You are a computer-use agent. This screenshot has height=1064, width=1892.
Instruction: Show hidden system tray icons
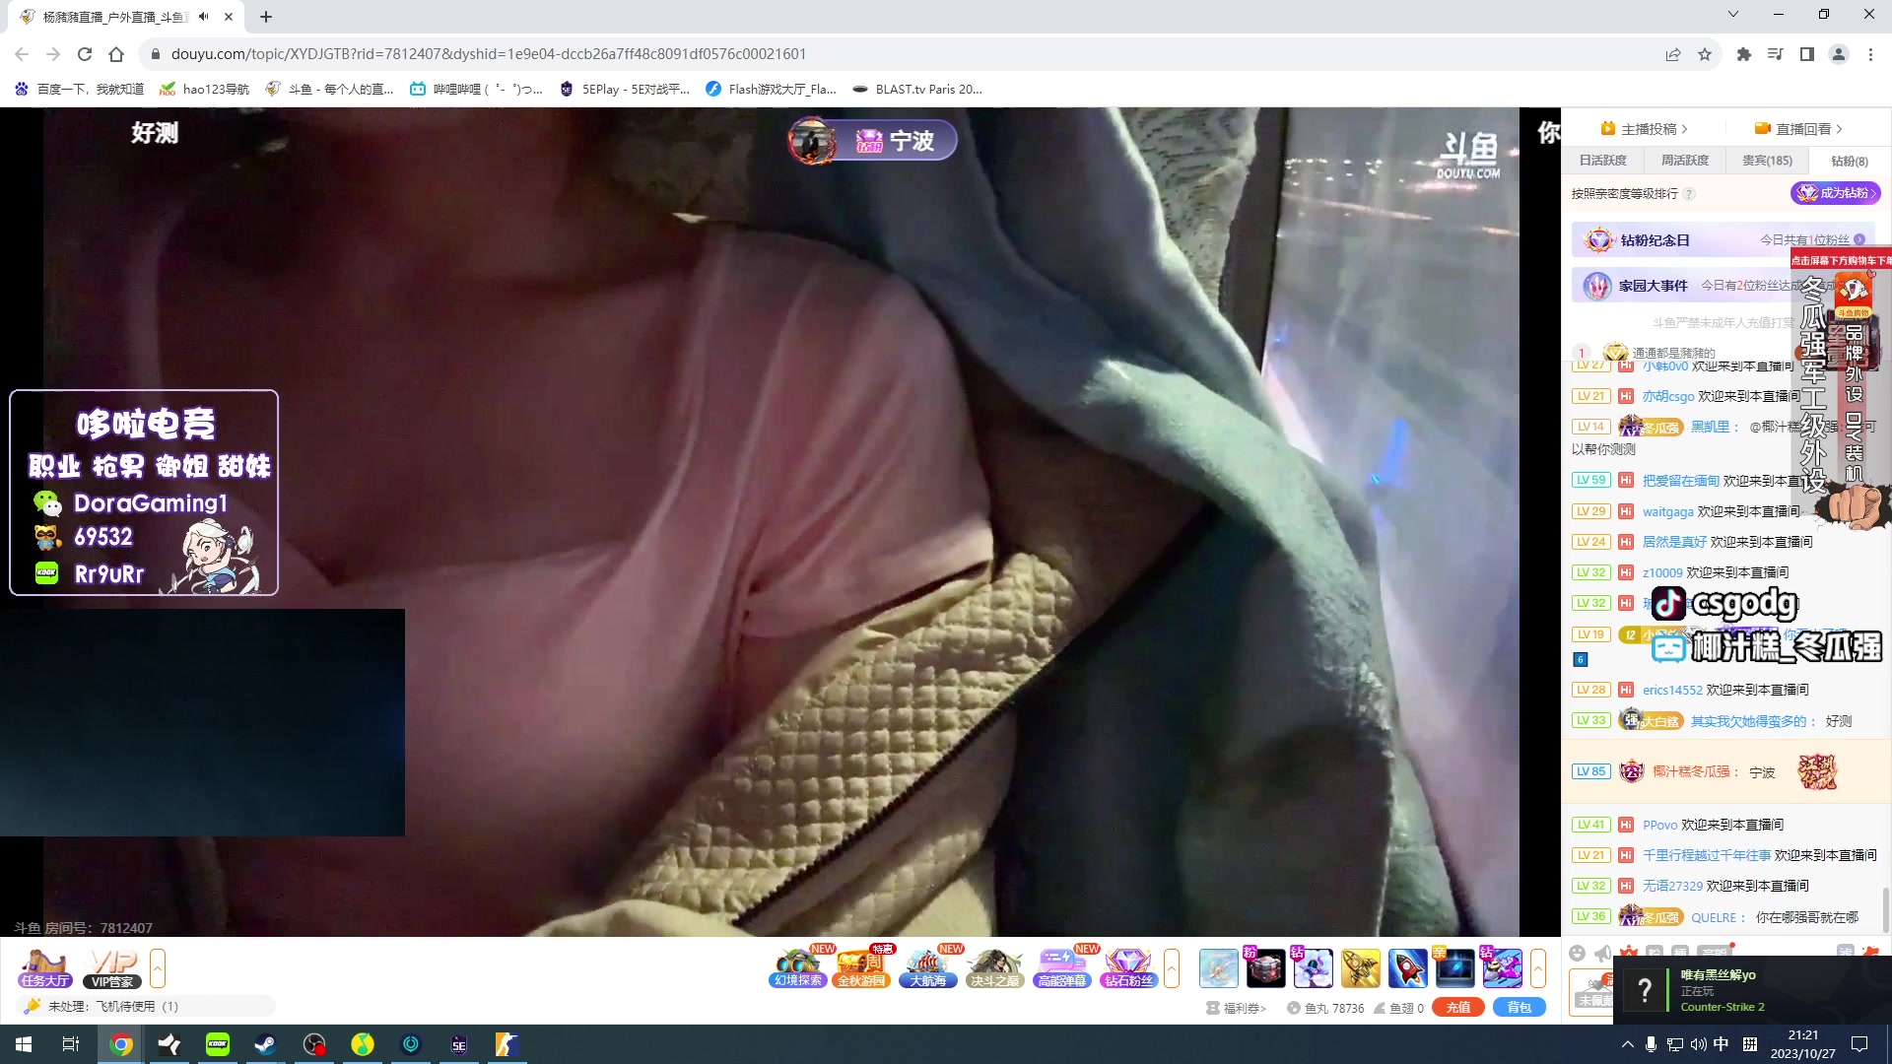tap(1627, 1044)
